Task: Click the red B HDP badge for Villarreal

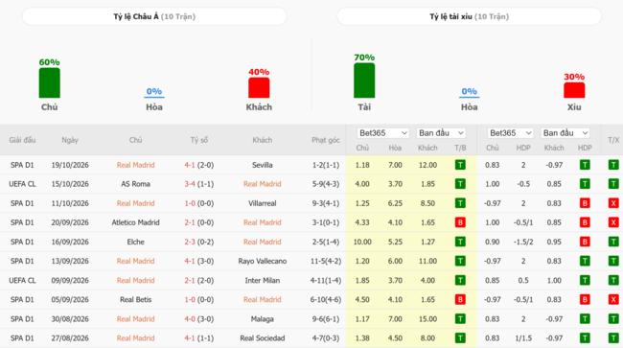Action: coord(585,203)
